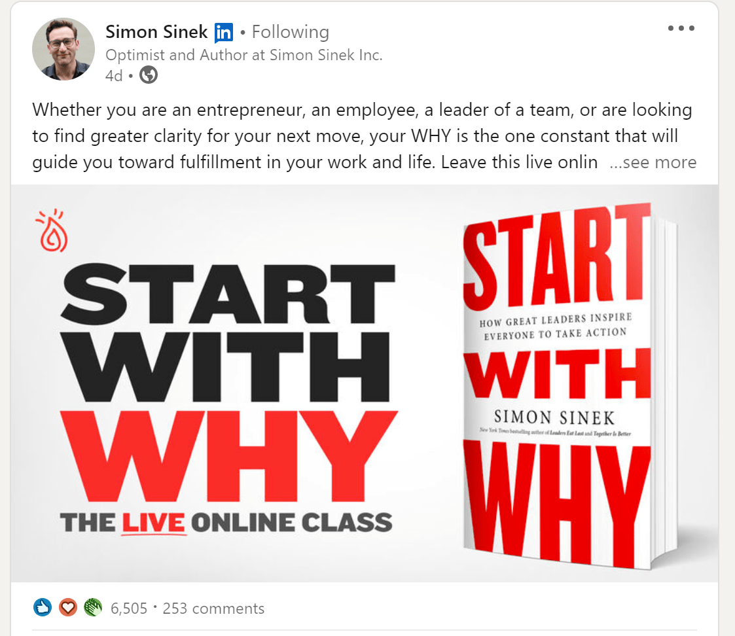Click the clapping hands celebrate icon
The width and height of the screenshot is (735, 636).
pos(93,608)
